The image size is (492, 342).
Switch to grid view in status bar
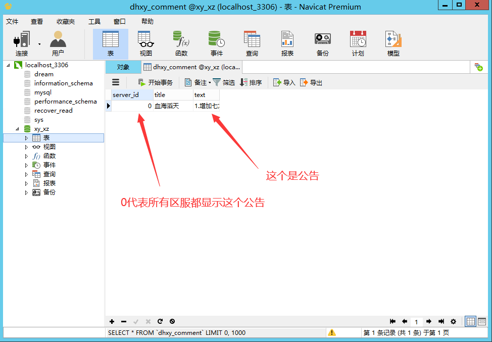pyautogui.click(x=470, y=321)
